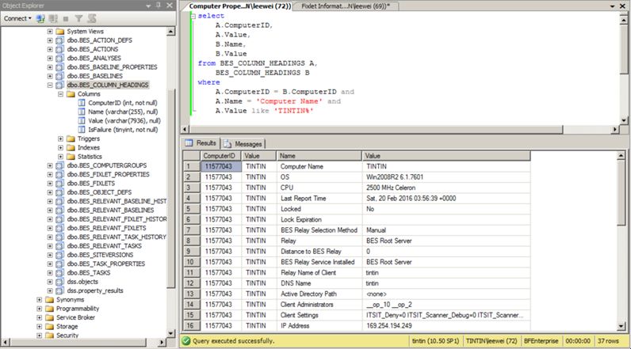Image resolution: width=631 pixels, height=349 pixels.
Task: Click the ComputerID column header
Action: 221,156
